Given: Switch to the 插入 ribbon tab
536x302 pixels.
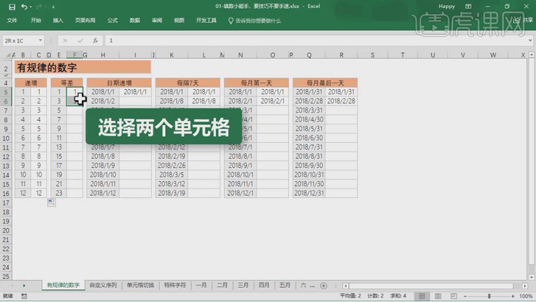Looking at the screenshot, I should click(58, 21).
